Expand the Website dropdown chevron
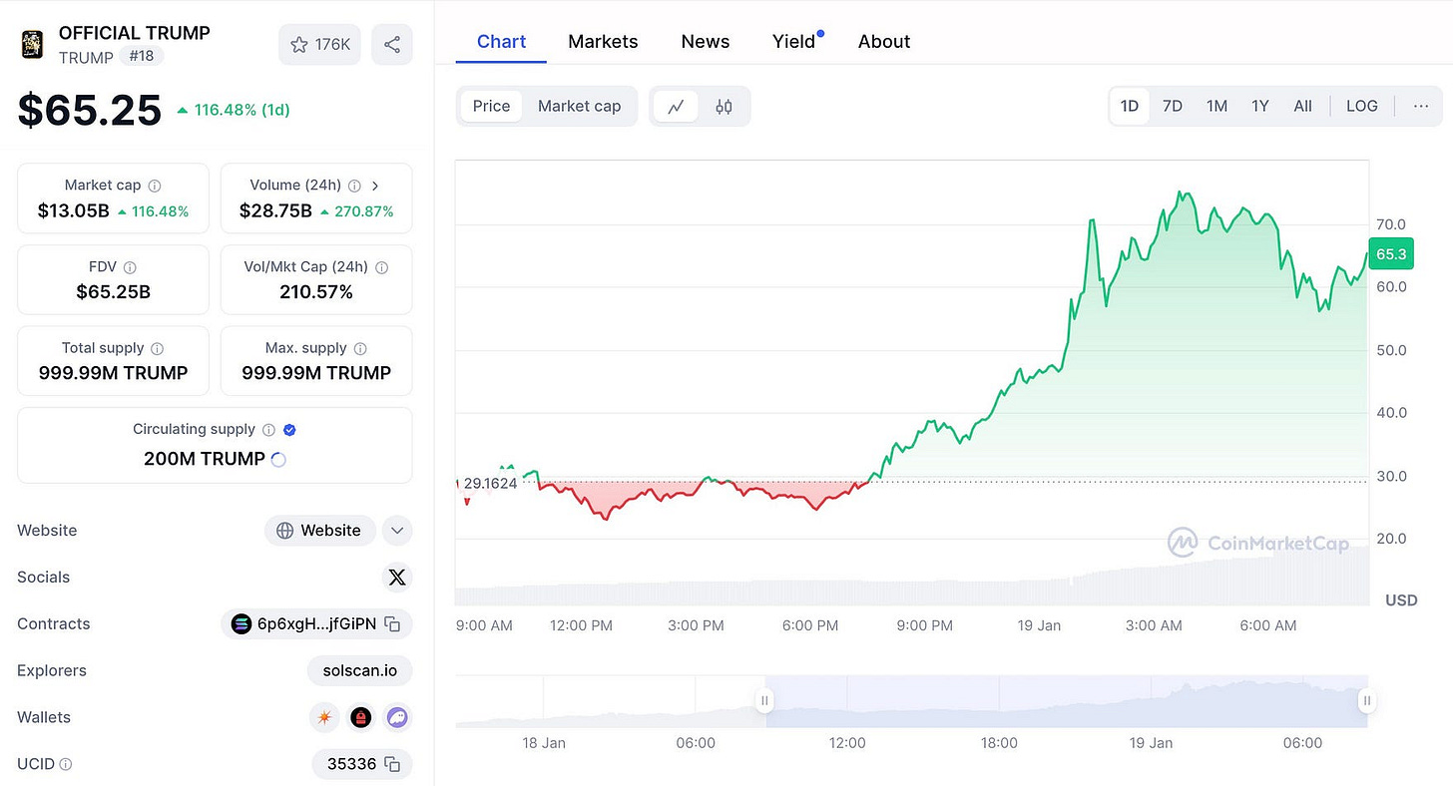Screen dimensions: 1453x786 [x=397, y=531]
